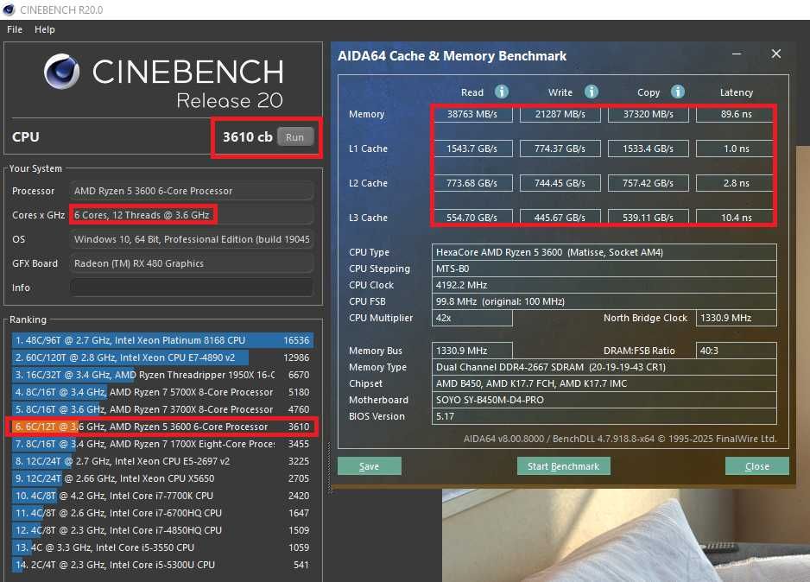This screenshot has width=810, height=582.
Task: Select ranking row Core i5-3550
Action: [x=162, y=547]
